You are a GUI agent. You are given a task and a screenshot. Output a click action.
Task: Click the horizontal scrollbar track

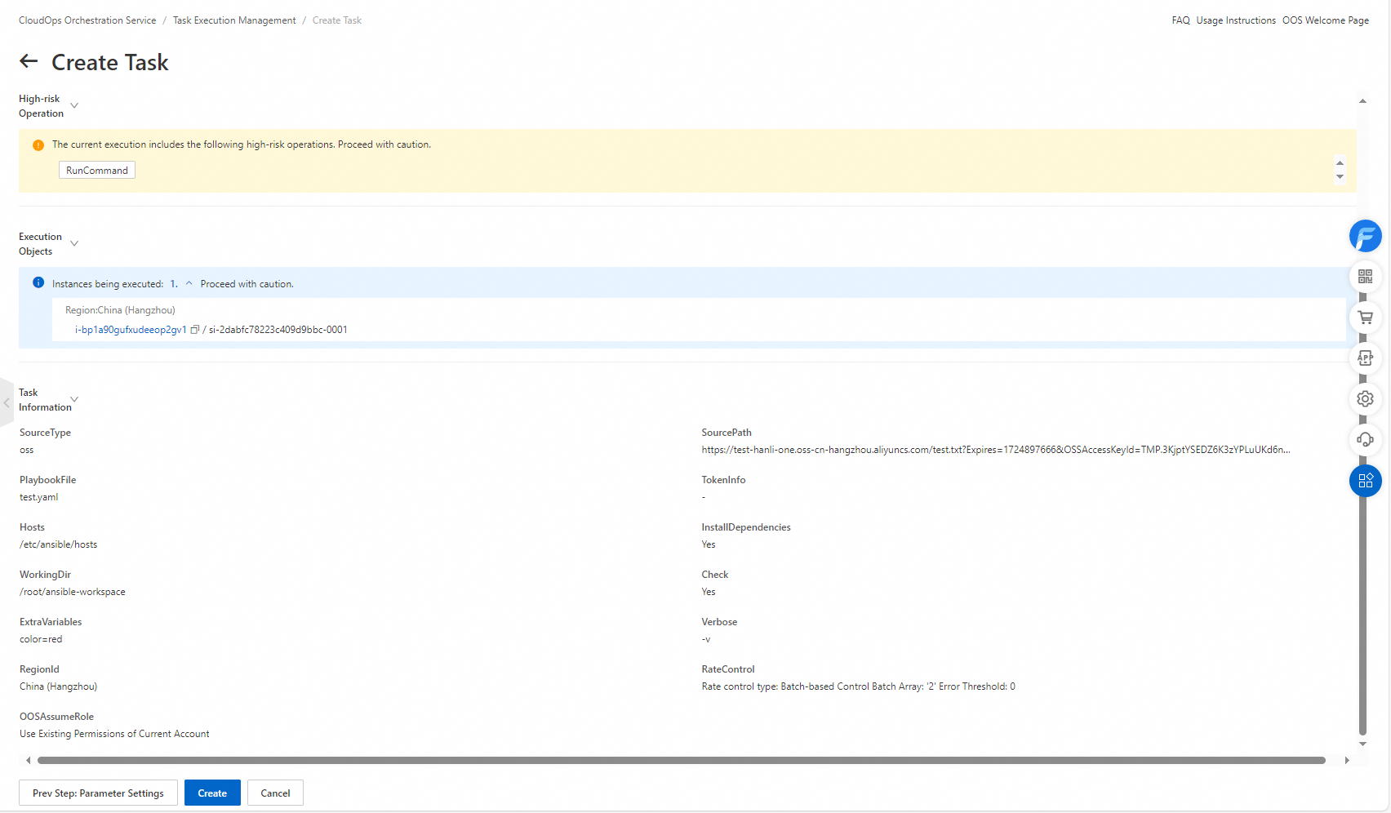682,760
